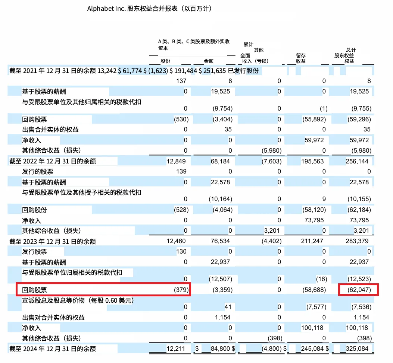Click the final total equity 325,084
393x363 pixels.
(357, 348)
